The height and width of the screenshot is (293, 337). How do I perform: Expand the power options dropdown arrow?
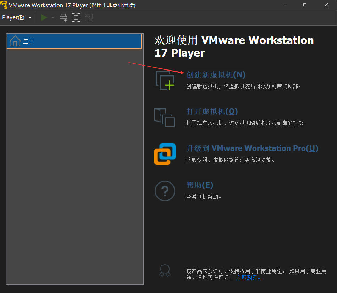(53, 17)
